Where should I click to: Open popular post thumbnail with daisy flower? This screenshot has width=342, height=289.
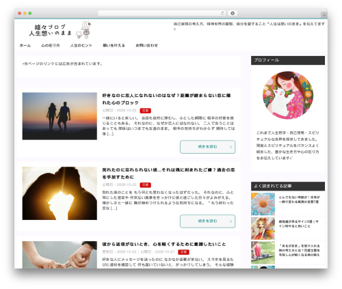[x=263, y=204]
